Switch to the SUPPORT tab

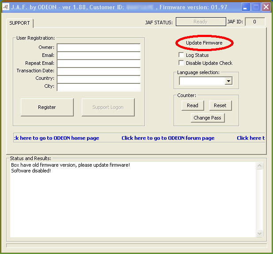19,23
